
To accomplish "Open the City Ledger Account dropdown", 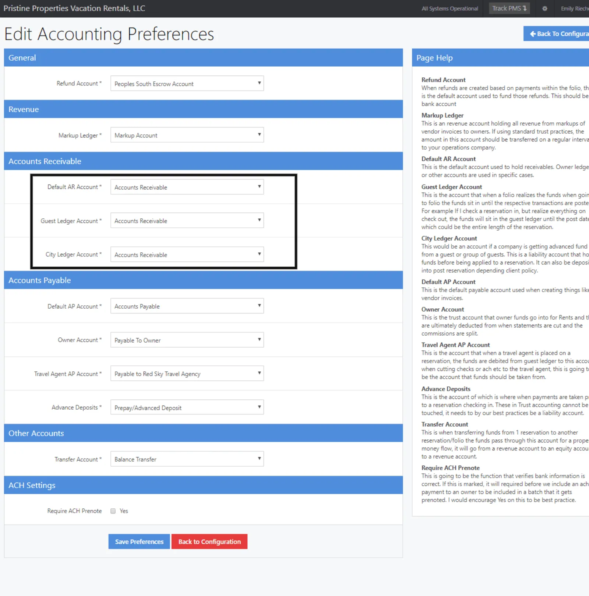I will point(187,255).
